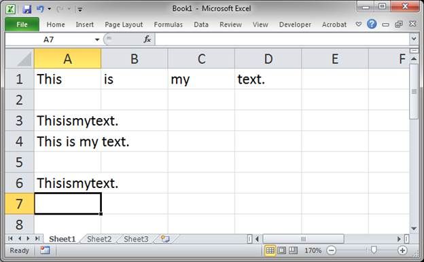Select cell A3 with "Thisismytext."
Screen dimensions: 424x262
[x=67, y=120]
